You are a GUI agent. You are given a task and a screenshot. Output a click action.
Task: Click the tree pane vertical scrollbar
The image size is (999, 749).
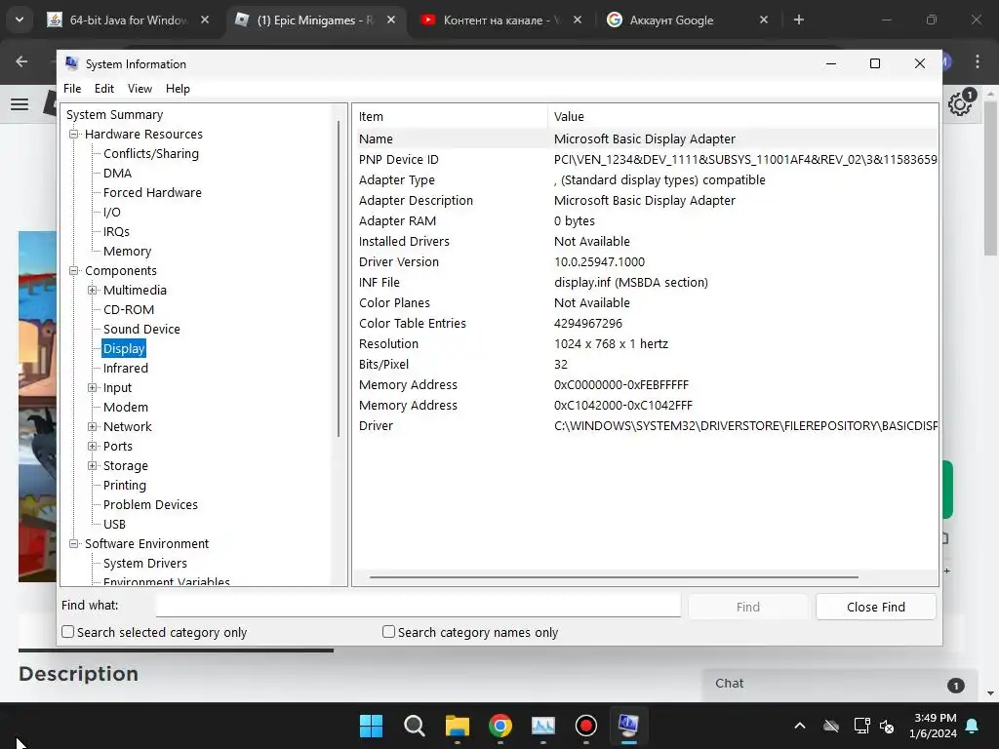(339, 278)
